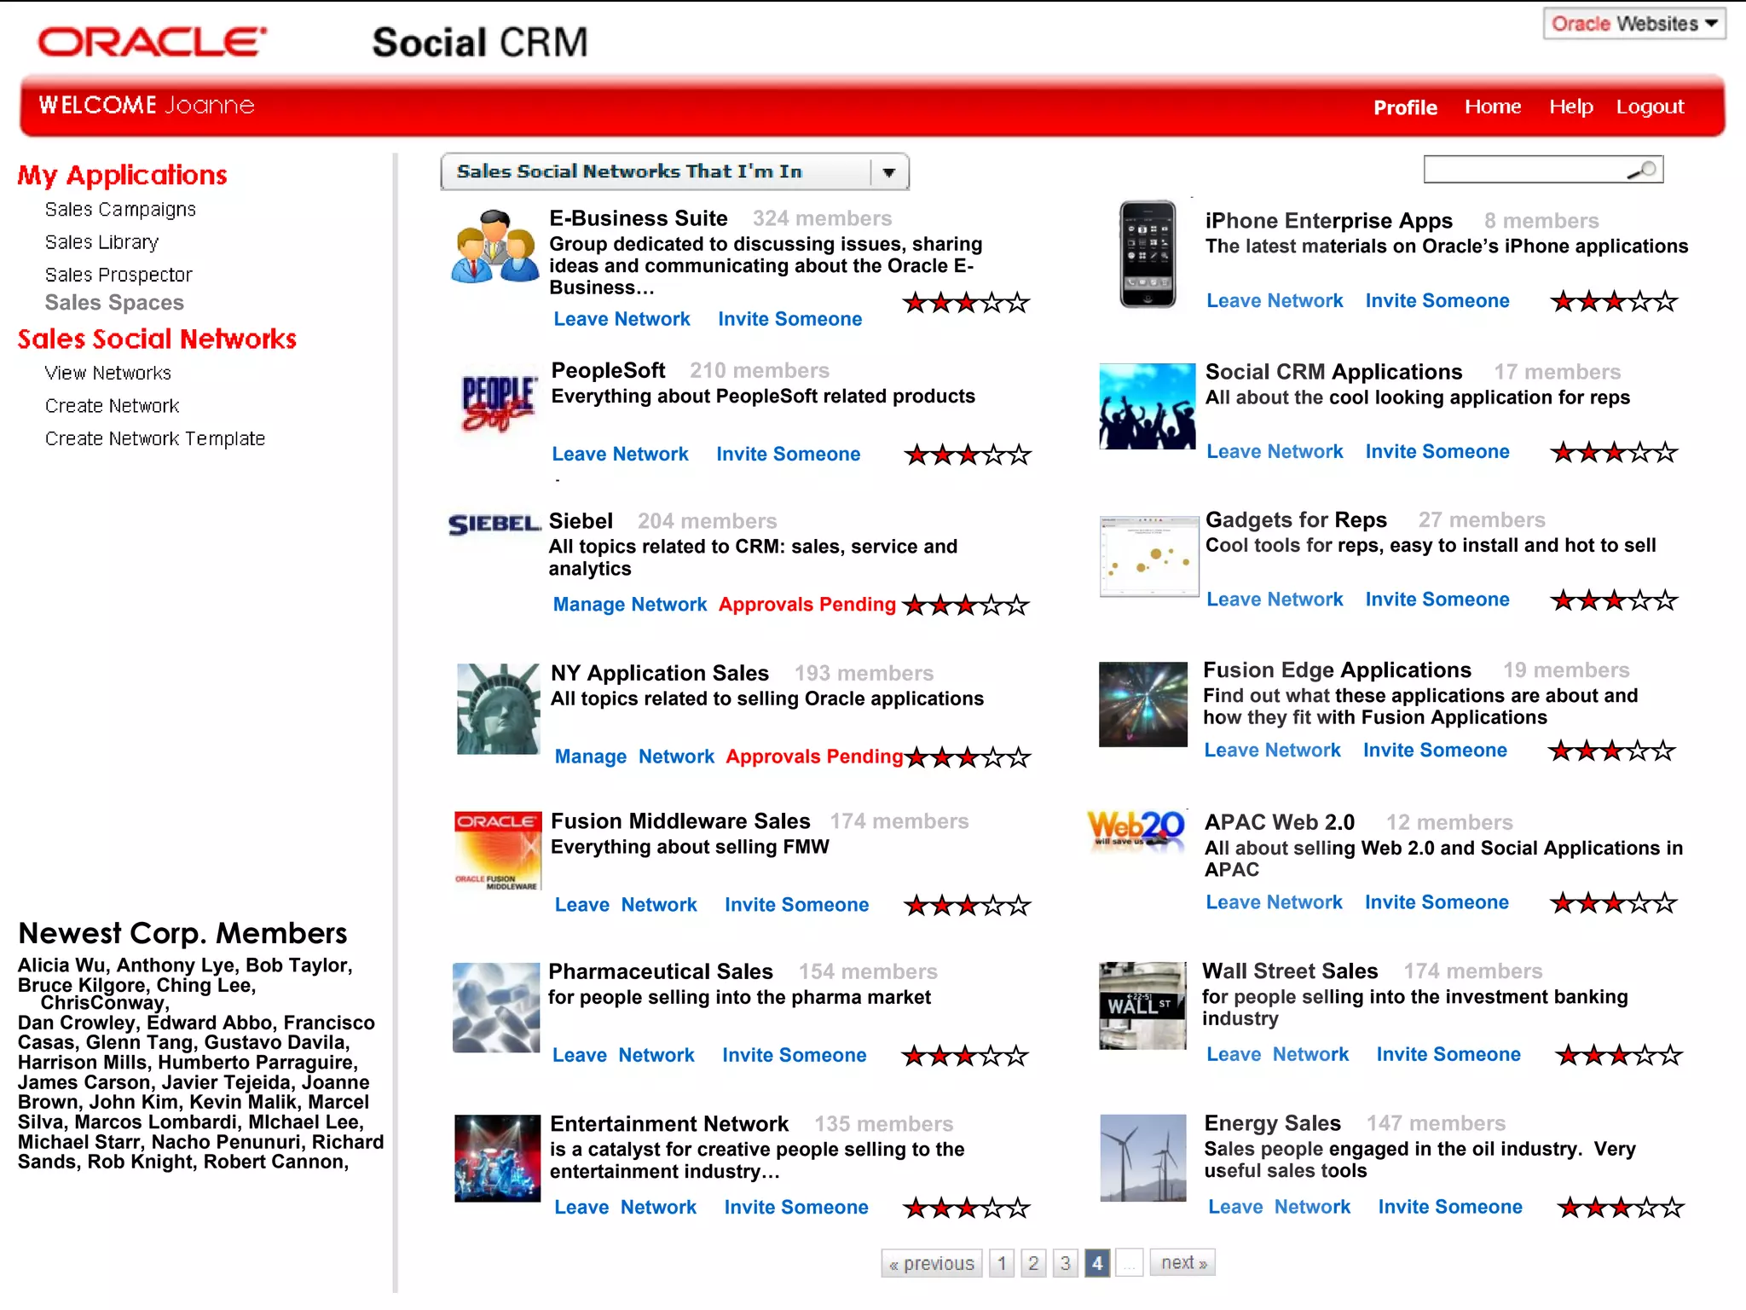Click Logout in the header
The image size is (1746, 1310).
pyautogui.click(x=1650, y=107)
